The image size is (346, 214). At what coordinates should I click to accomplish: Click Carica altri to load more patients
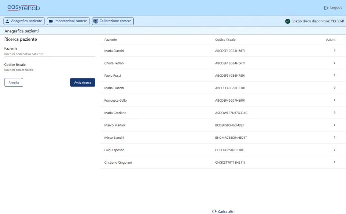[x=223, y=211]
